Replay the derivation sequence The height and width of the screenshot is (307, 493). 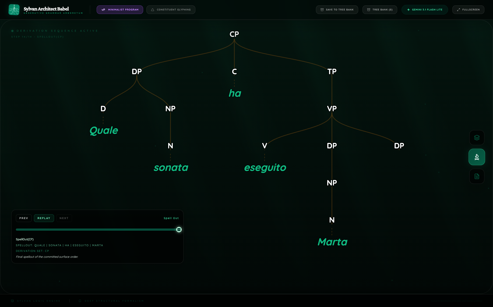[x=44, y=218]
